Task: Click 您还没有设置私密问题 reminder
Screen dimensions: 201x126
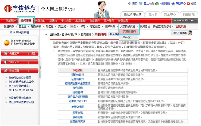Action: pos(21,102)
